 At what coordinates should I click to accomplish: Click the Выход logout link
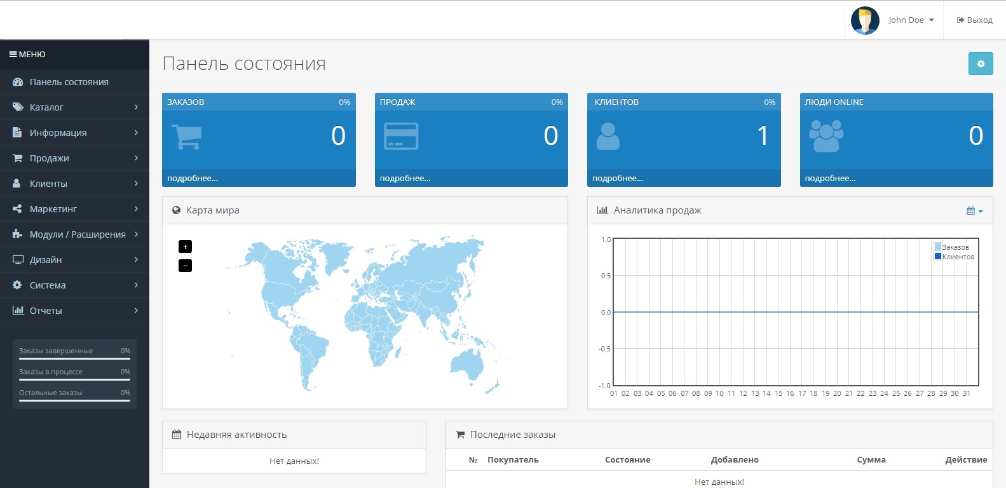pos(974,20)
